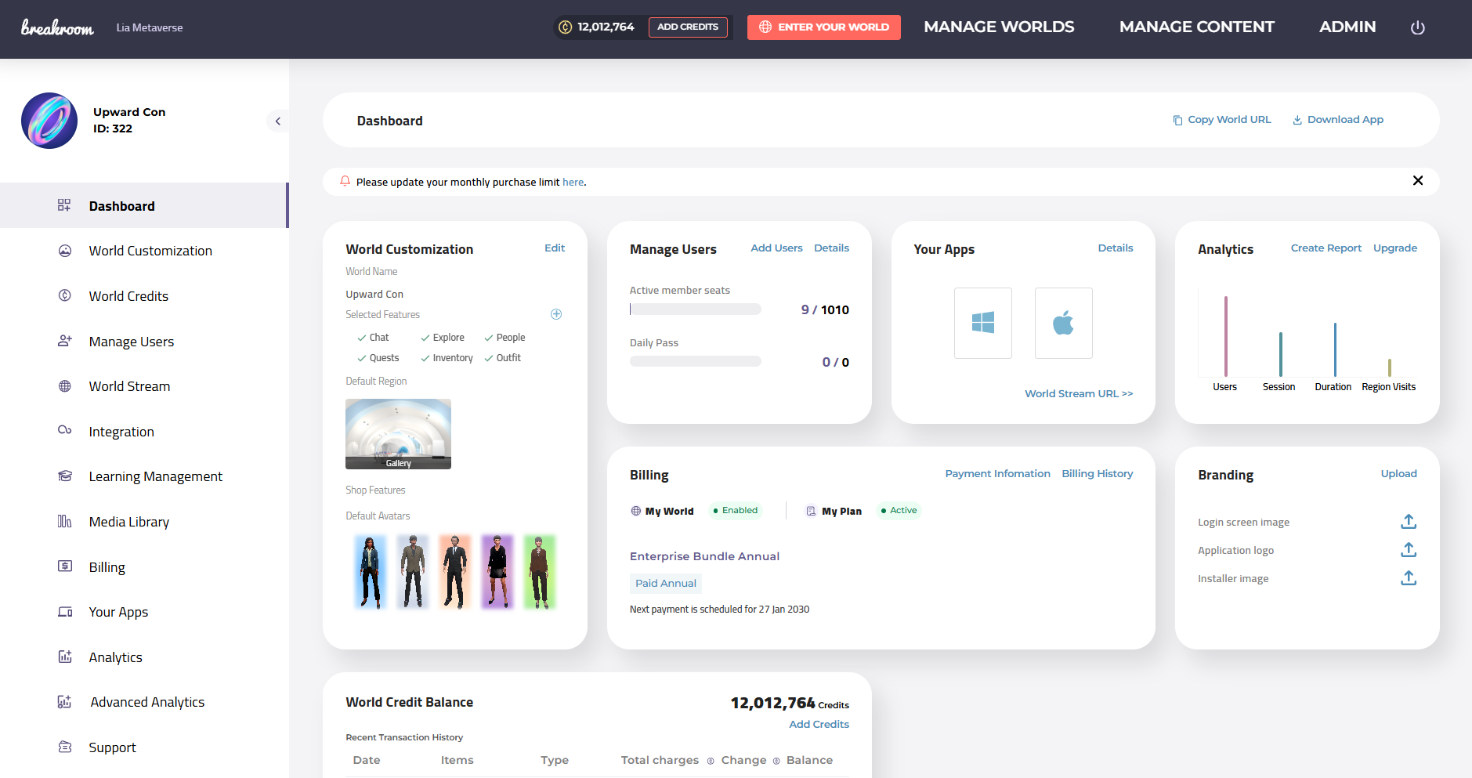Select the green background avatar

(540, 572)
